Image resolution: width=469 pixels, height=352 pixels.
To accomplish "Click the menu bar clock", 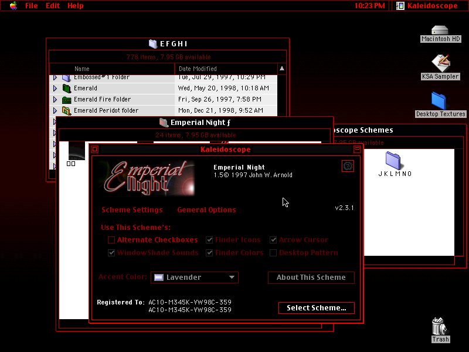I will 370,6.
